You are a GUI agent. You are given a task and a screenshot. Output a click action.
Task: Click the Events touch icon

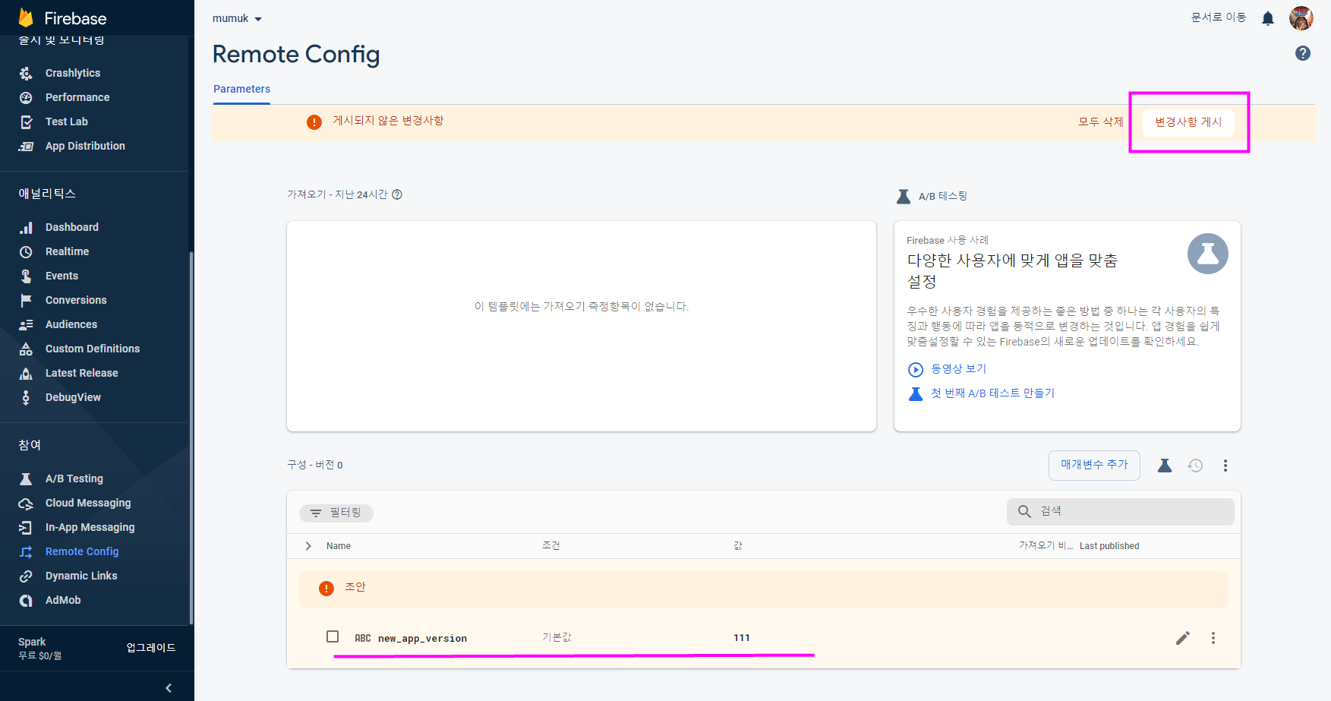click(x=26, y=276)
